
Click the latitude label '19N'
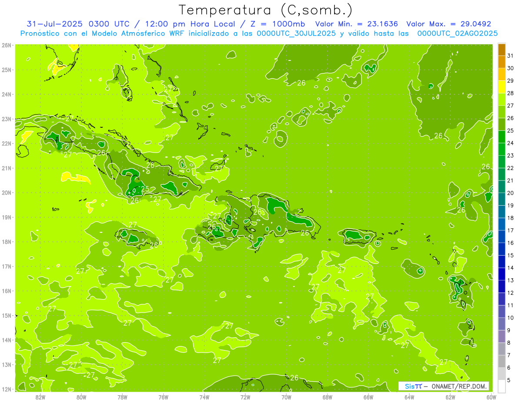(x=7, y=217)
